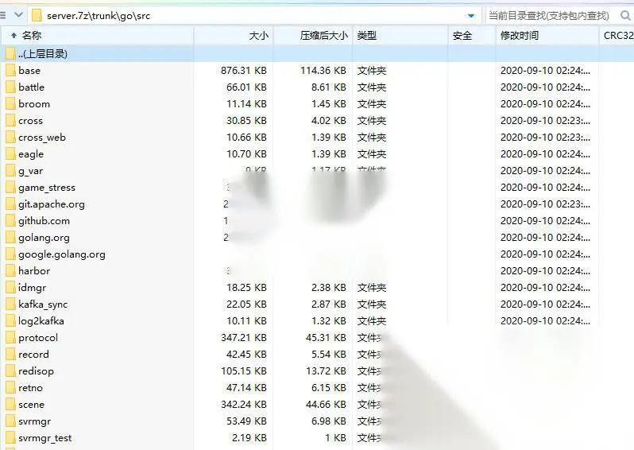Select the github.com folder icon
Screen dimensions: 634x450
pos(11,220)
